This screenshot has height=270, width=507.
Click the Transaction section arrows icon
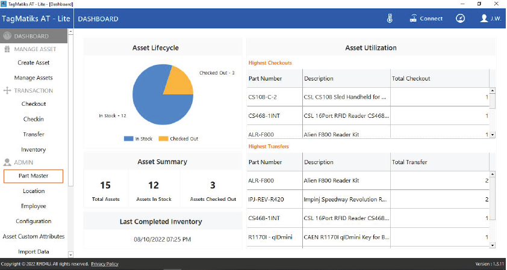click(x=8, y=91)
